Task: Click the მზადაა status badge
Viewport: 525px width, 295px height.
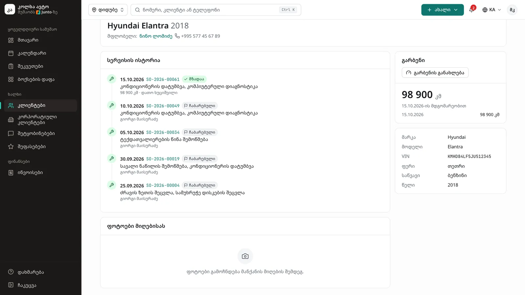Action: pos(194,79)
